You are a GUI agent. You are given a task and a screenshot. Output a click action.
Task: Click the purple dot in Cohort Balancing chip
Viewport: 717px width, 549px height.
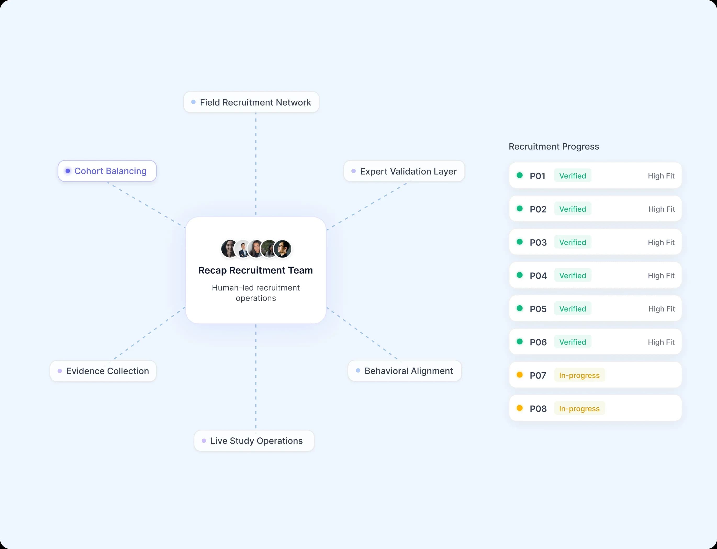[68, 171]
